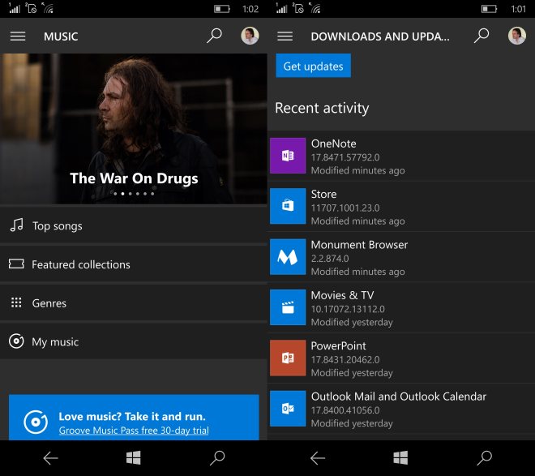The width and height of the screenshot is (535, 476).
Task: Tap the Back arrow on right phone
Action: tap(318, 458)
